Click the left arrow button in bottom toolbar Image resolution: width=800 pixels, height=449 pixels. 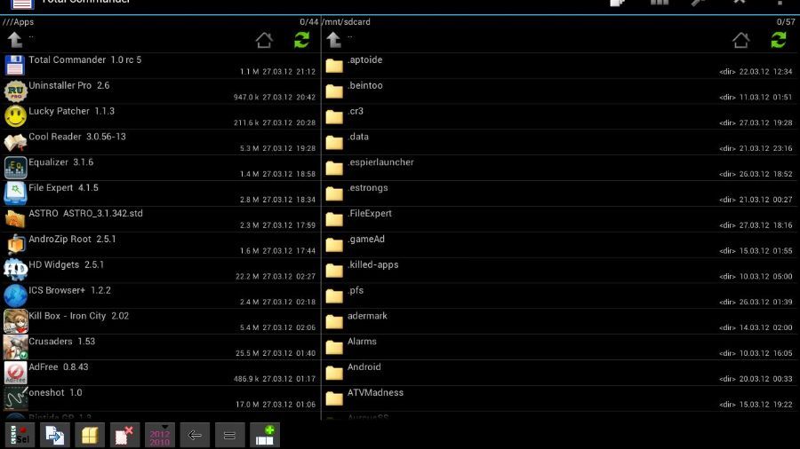[195, 435]
